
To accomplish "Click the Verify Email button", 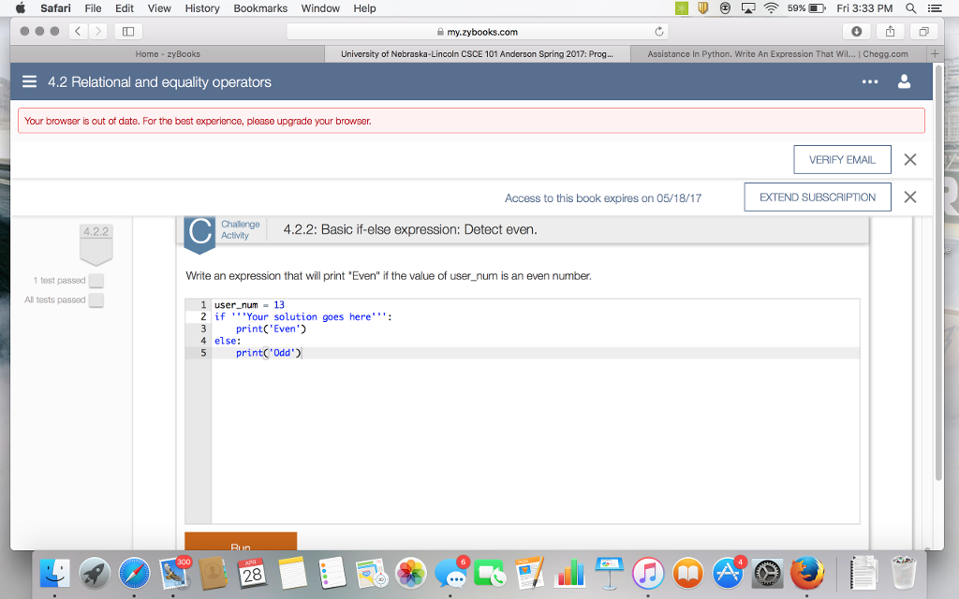I will click(842, 159).
